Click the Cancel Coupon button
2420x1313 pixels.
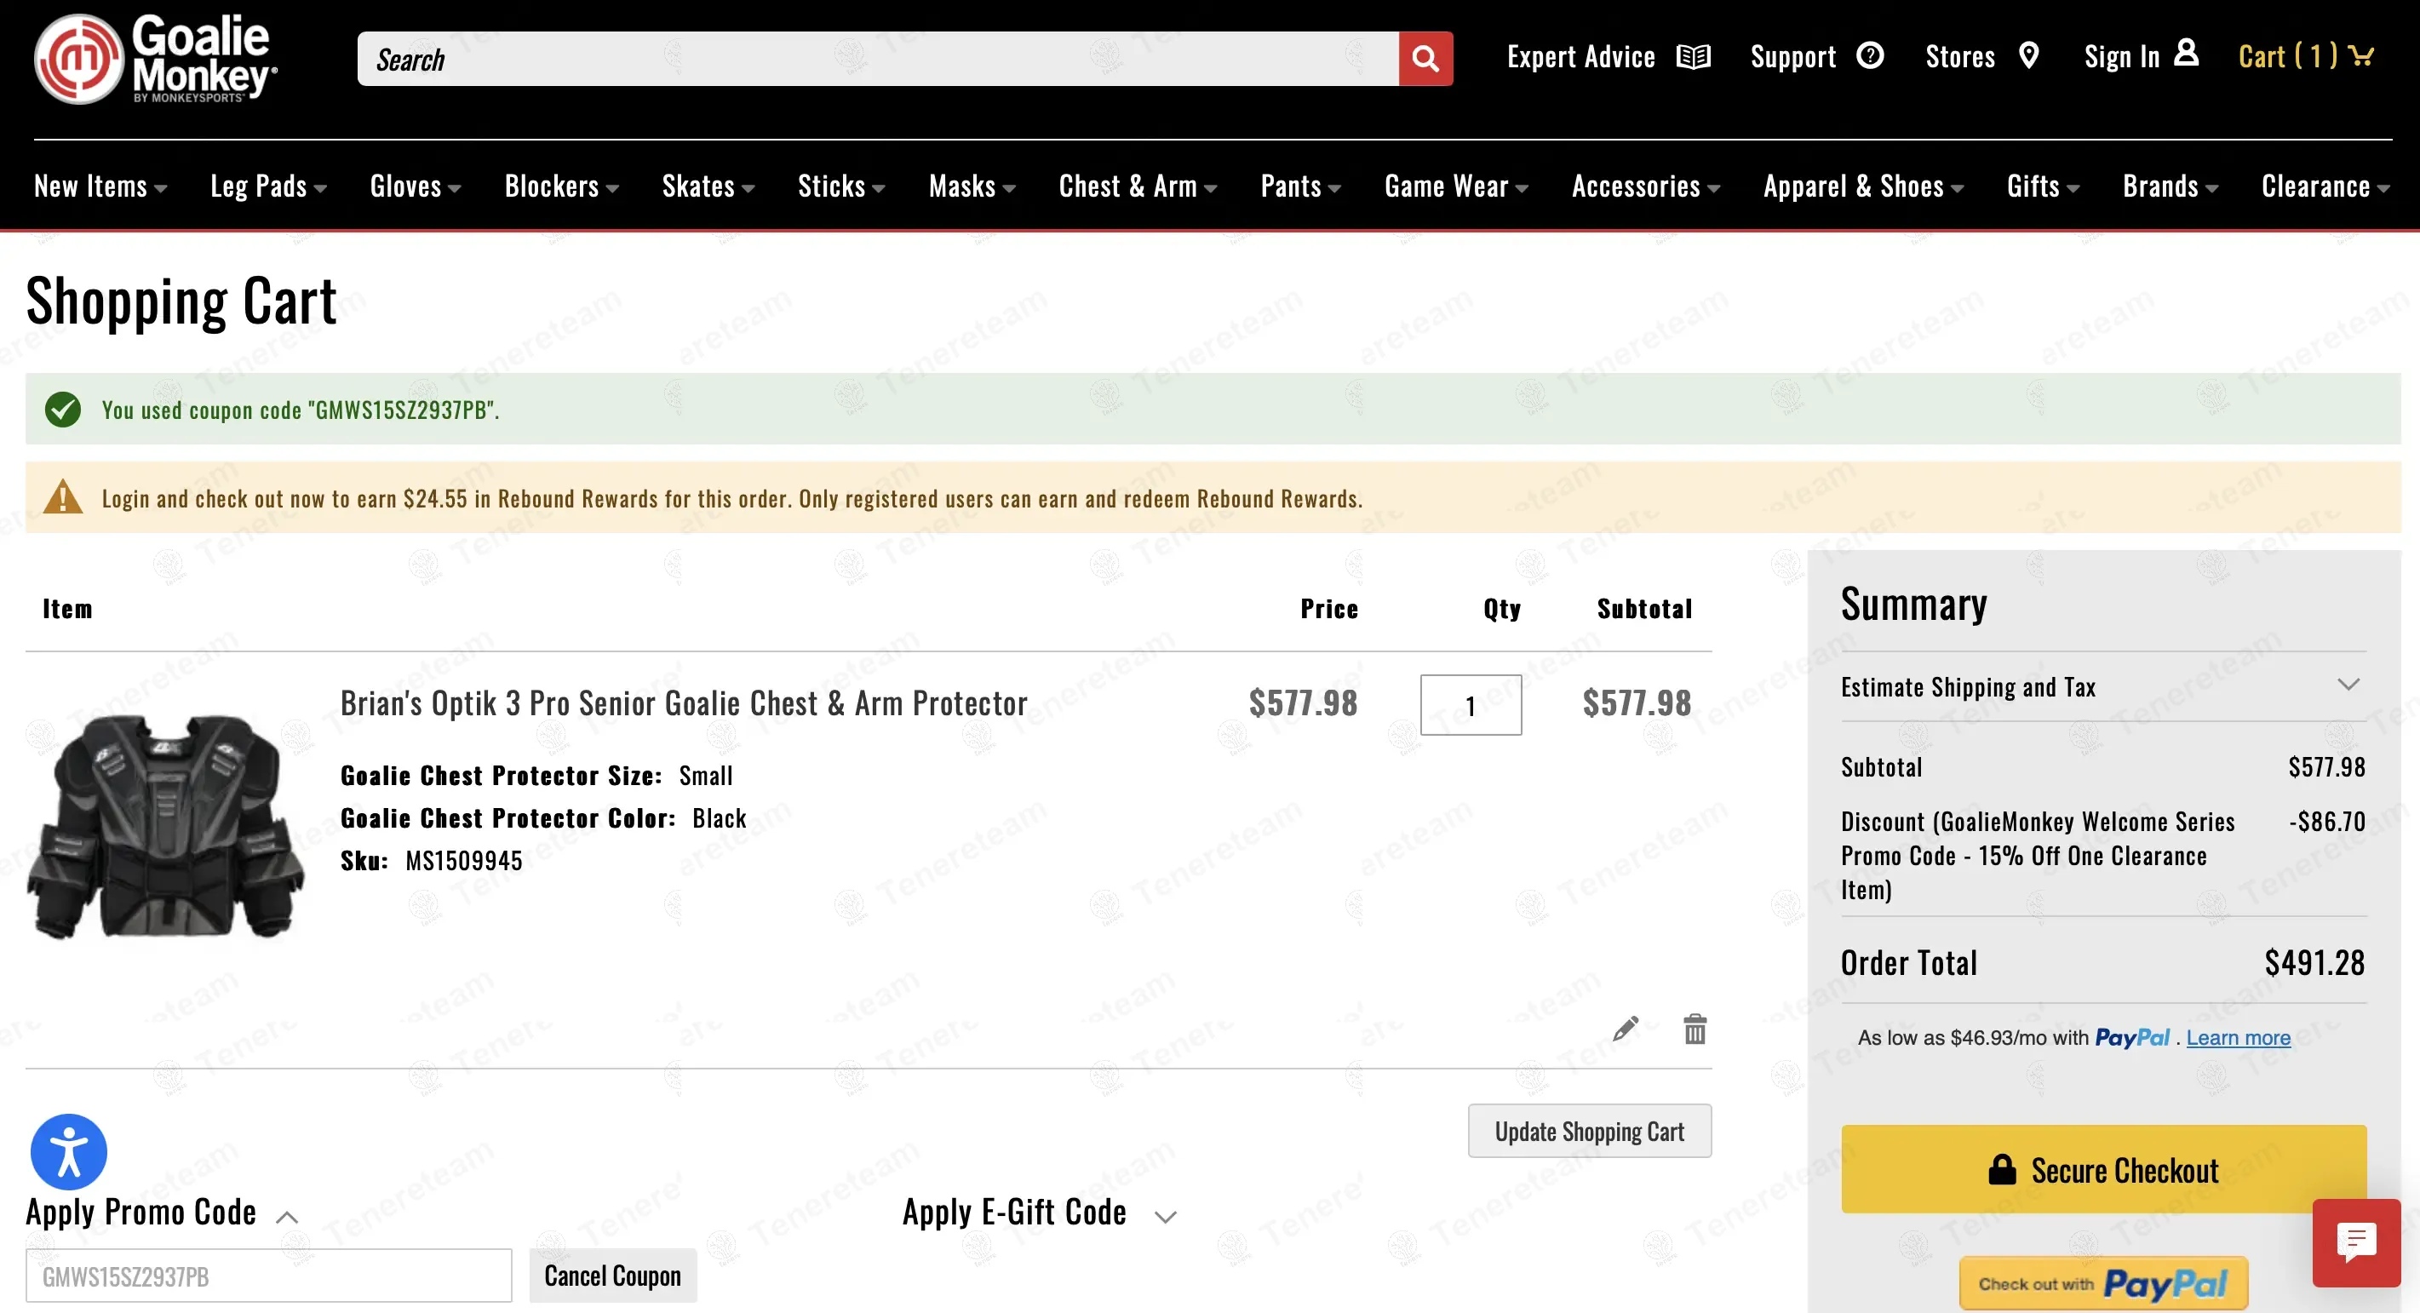point(612,1275)
